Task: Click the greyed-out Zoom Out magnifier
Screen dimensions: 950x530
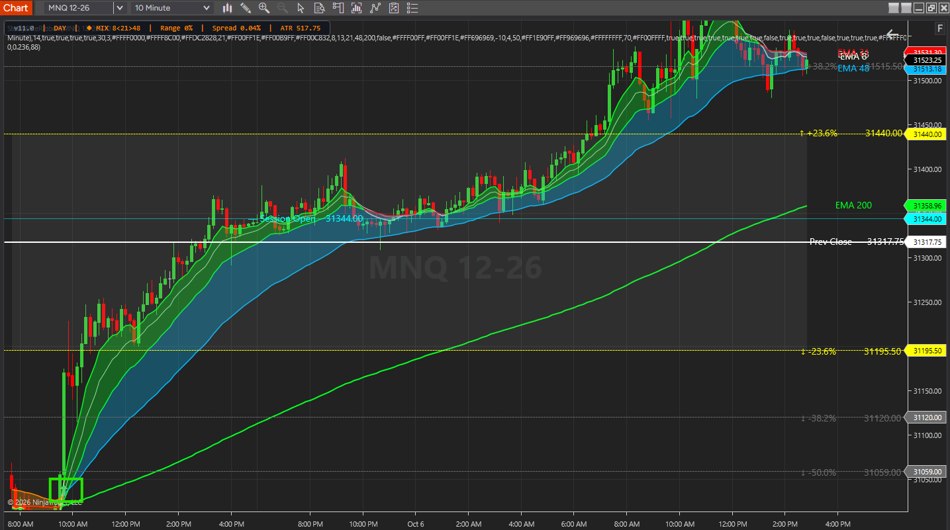Action: point(283,8)
